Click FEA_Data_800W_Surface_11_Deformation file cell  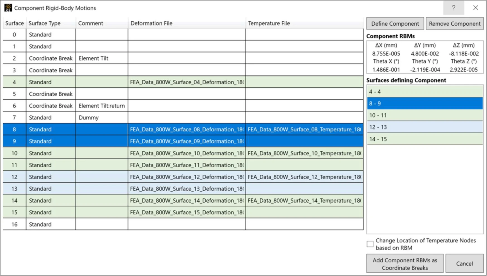[187, 165]
